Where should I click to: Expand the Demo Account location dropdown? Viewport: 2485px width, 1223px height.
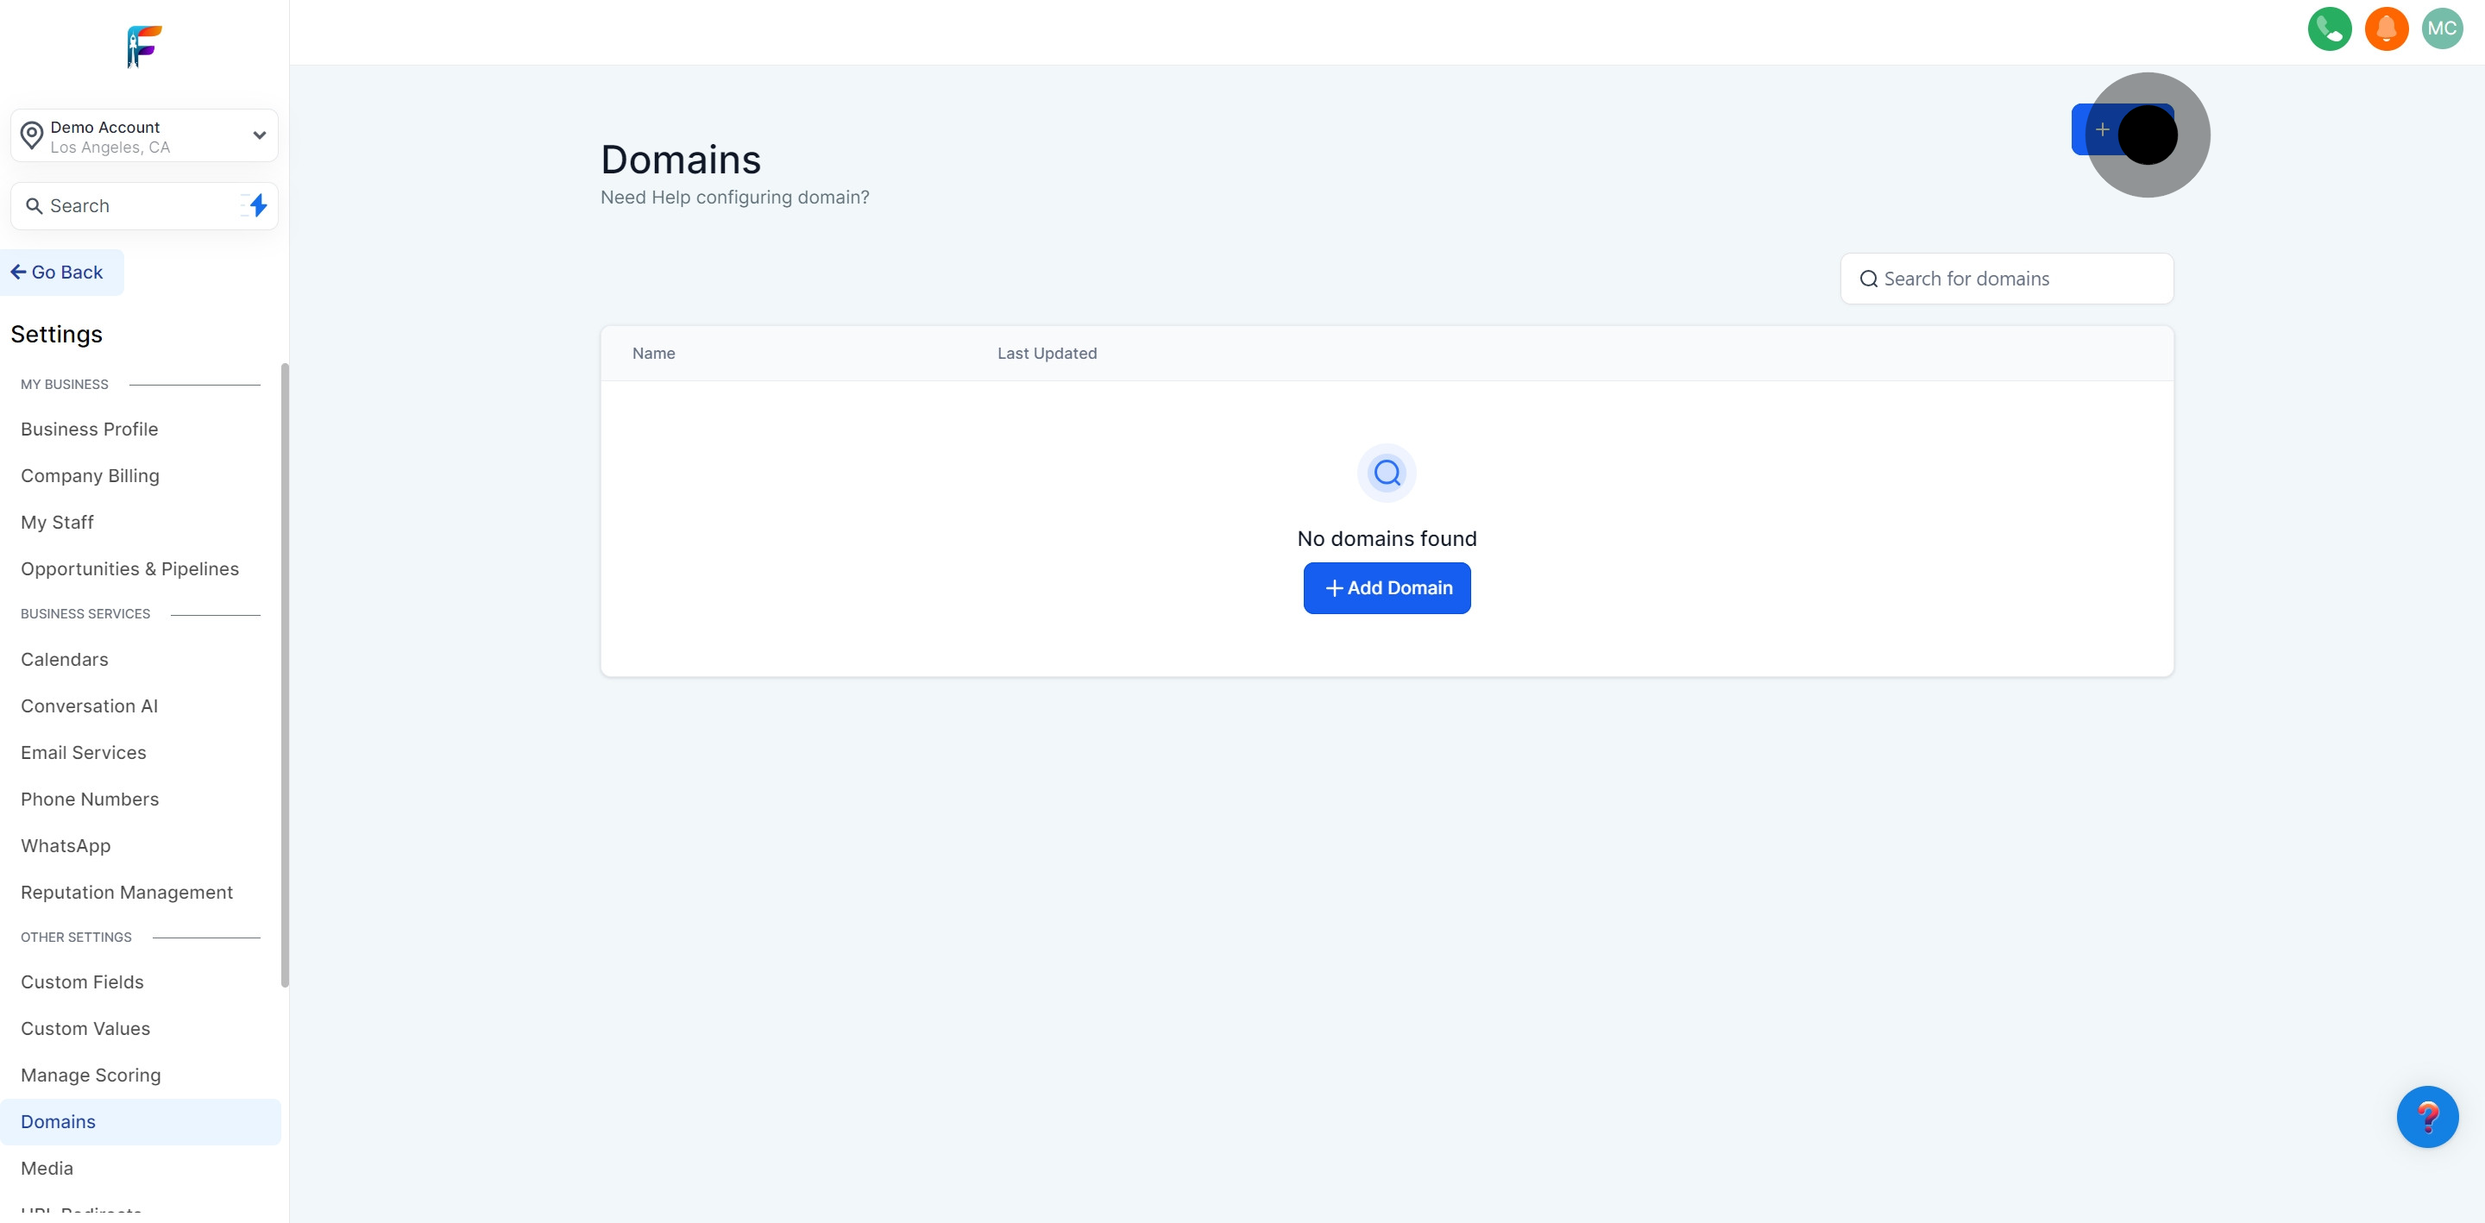tap(259, 136)
